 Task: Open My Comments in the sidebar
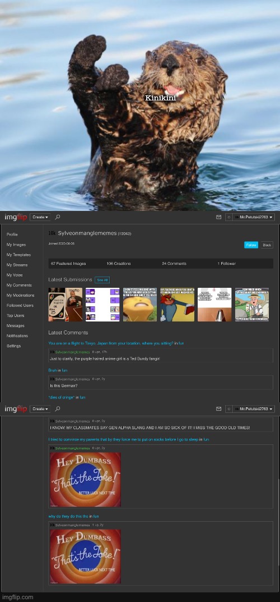[19, 285]
